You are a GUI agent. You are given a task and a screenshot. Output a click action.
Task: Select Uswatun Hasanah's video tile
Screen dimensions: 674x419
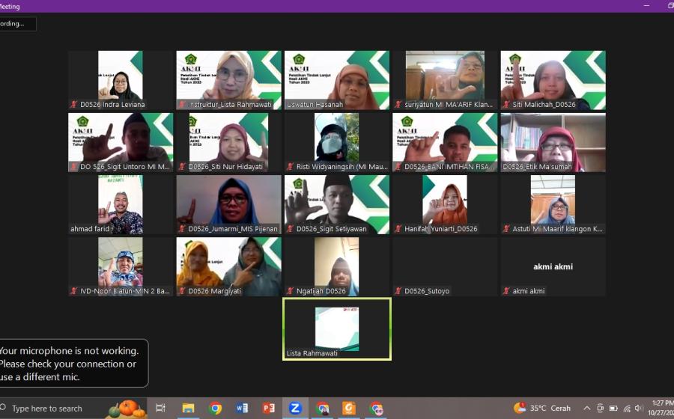coord(337,80)
